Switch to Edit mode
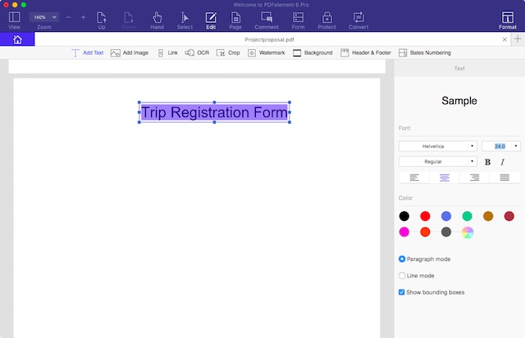Viewport: 525px width, 338px height. pos(211,20)
